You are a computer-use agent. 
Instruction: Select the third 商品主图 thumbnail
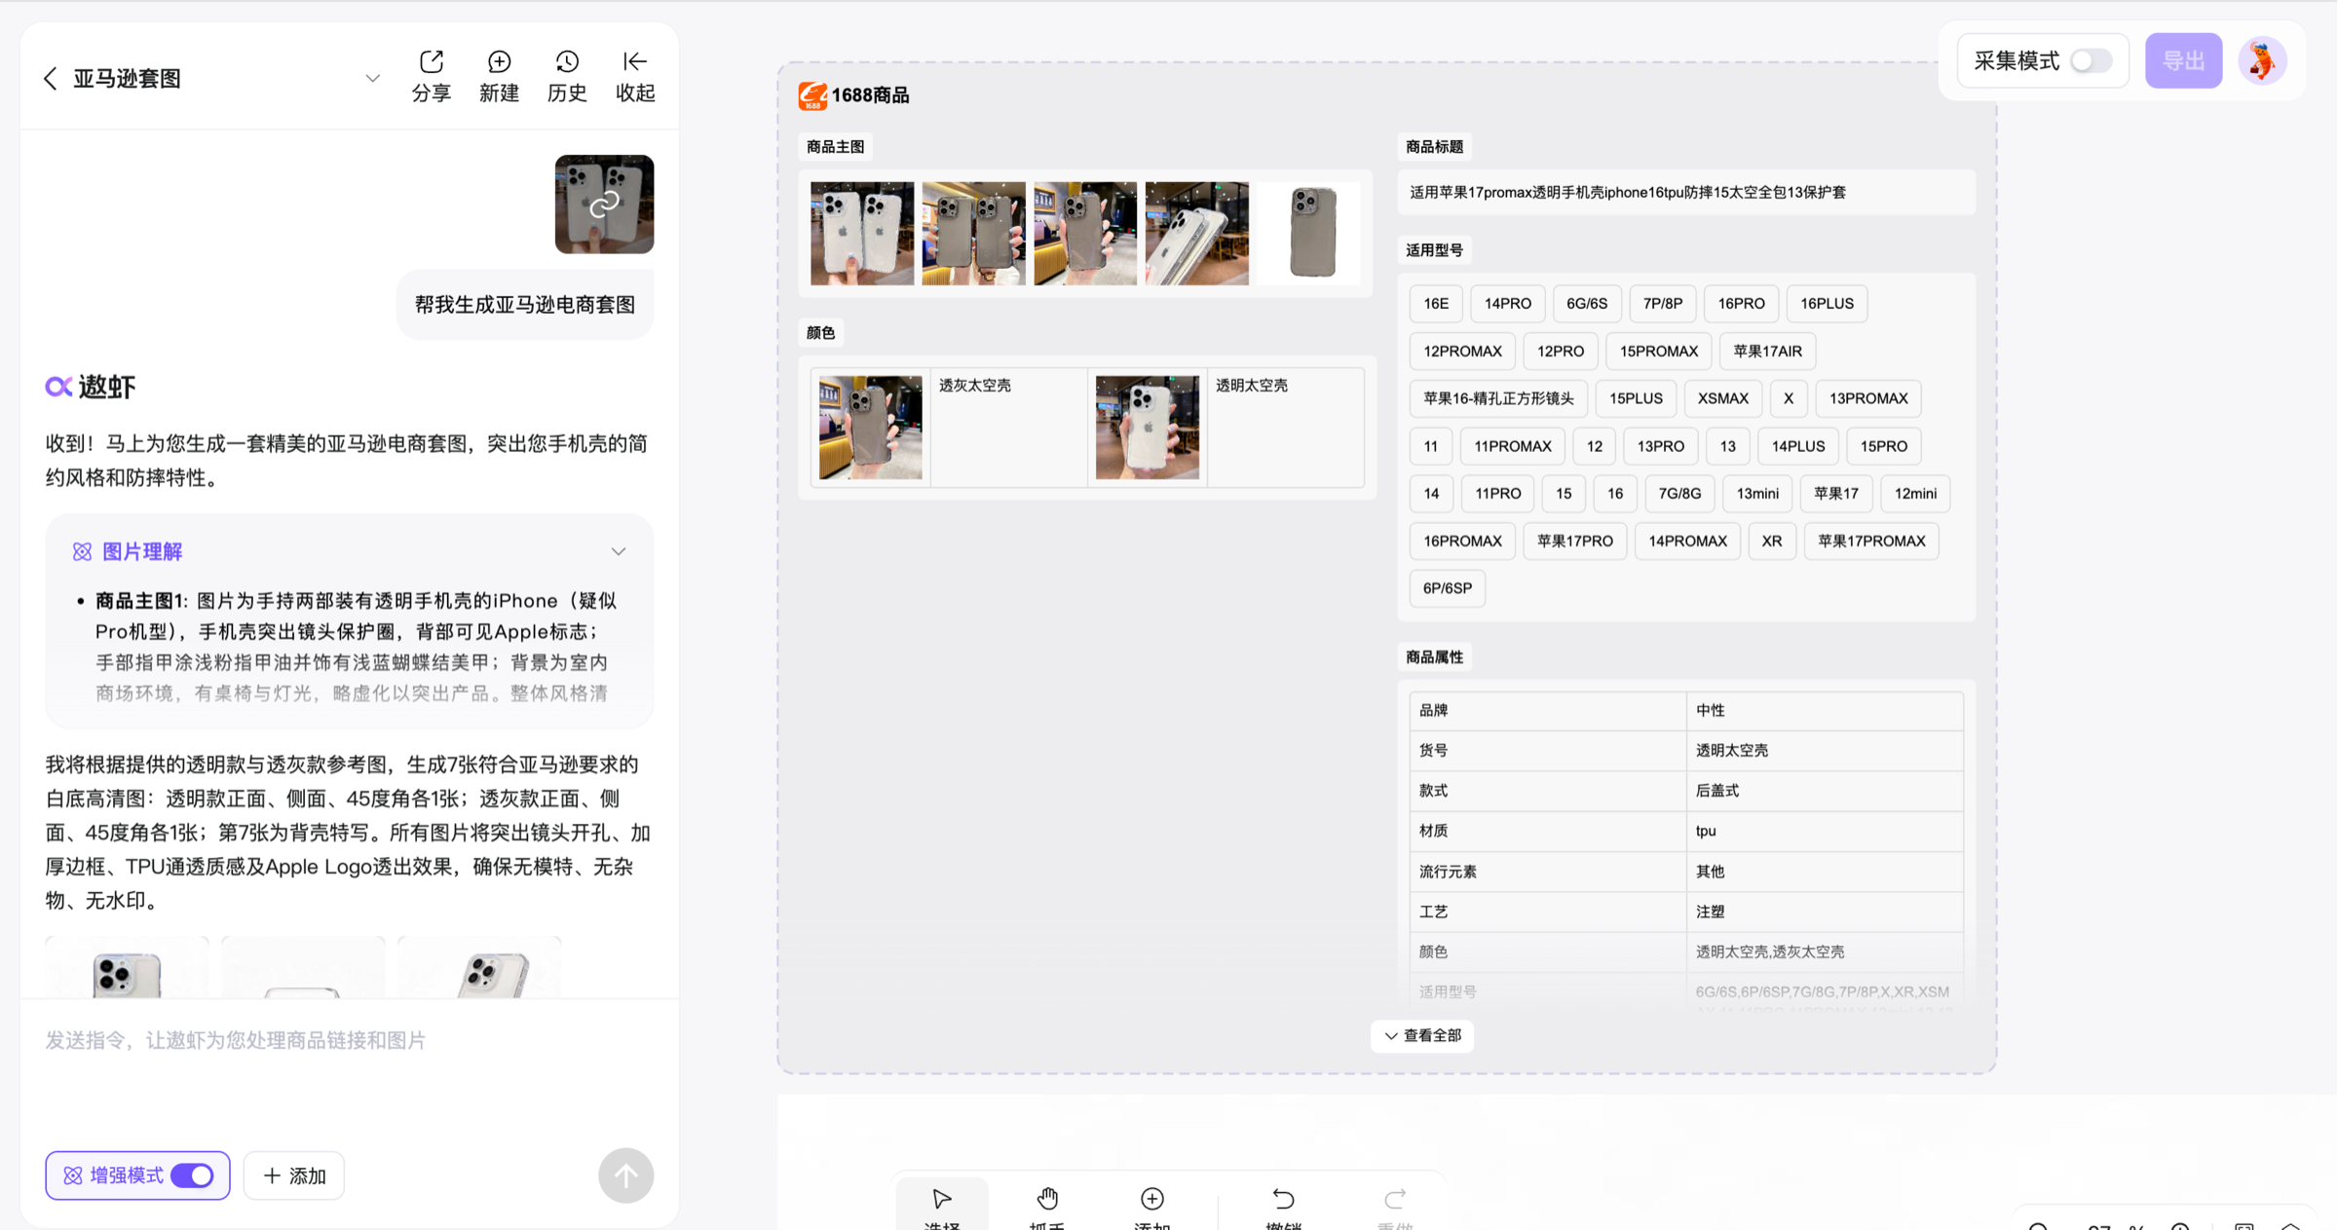click(1085, 234)
